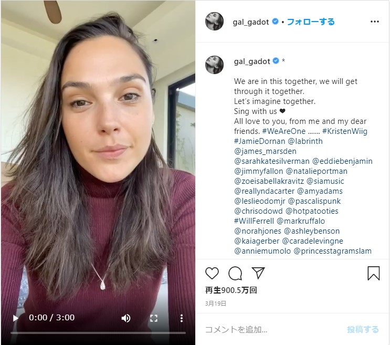Open comments via the speech bubble icon
The width and height of the screenshot is (390, 345).
coord(235,274)
